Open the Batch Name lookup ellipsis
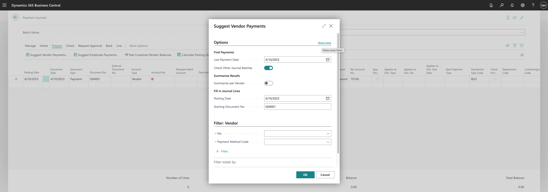This screenshot has height=192, width=548. (x=522, y=32)
